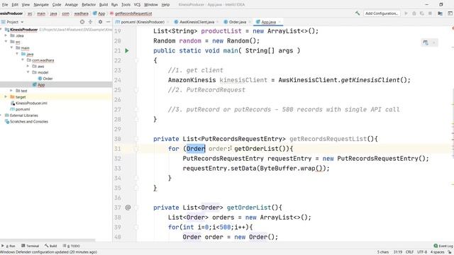Click the disabled Run icon in toolbar
The width and height of the screenshot is (454, 255).
[x=406, y=13]
